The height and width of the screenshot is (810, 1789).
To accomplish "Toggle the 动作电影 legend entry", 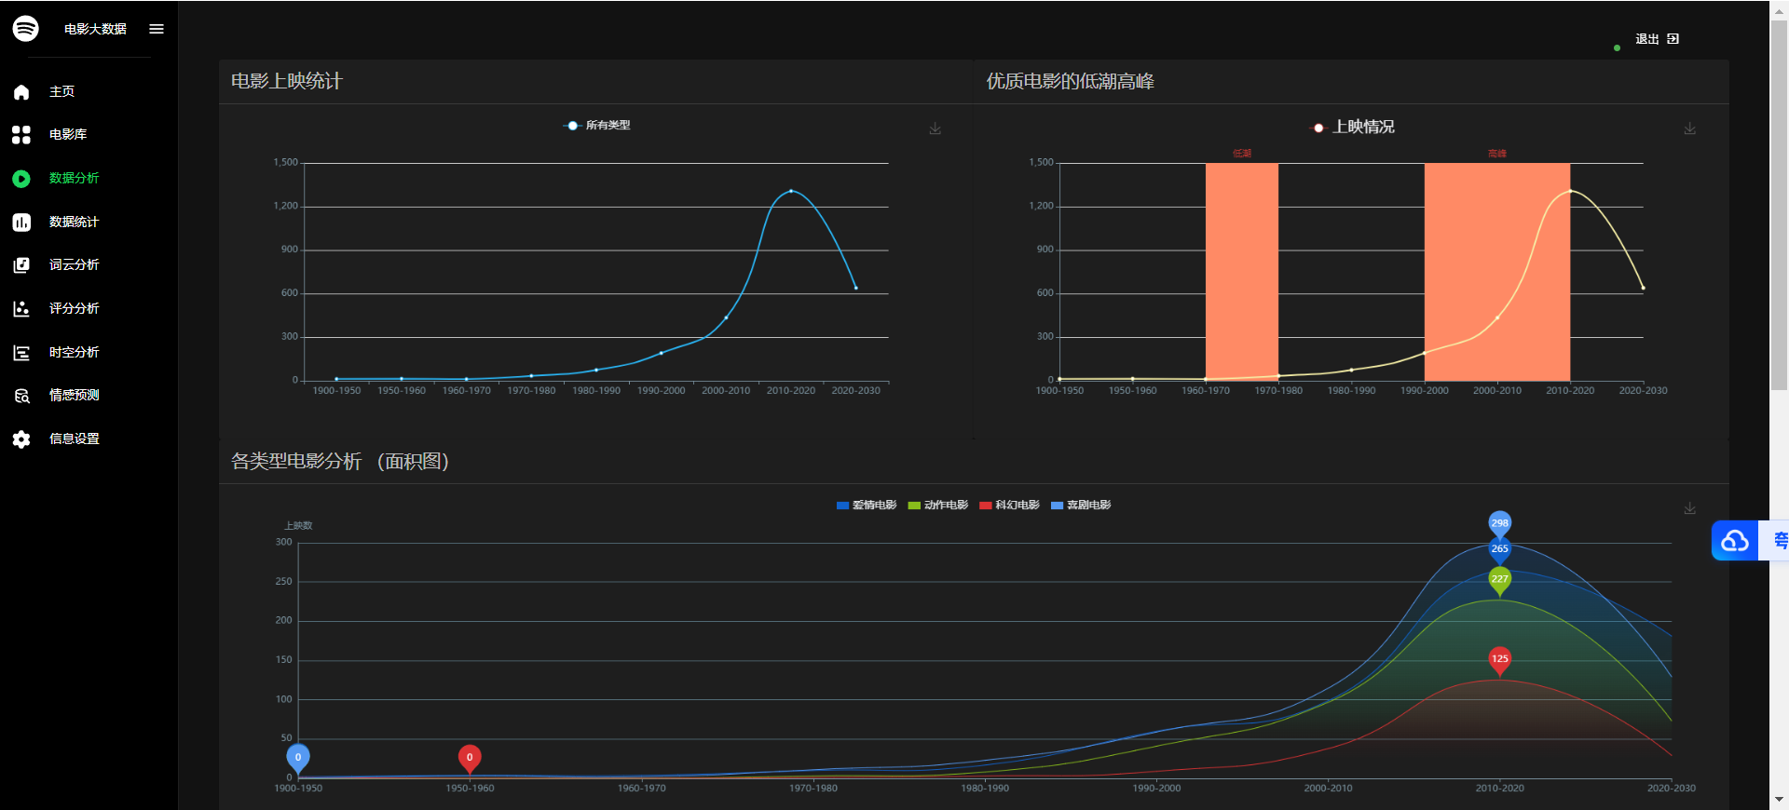I will coord(938,506).
